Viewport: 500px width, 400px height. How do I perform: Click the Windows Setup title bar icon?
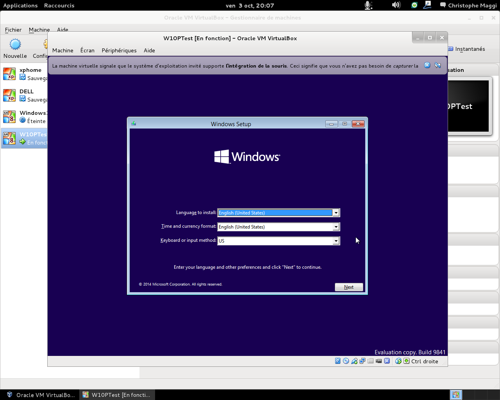134,123
